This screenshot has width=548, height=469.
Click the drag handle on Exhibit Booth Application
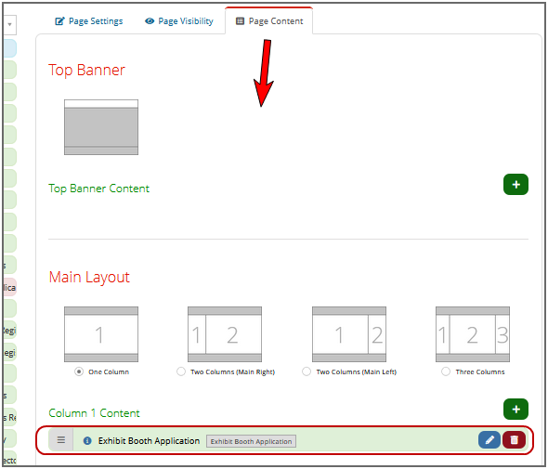tap(60, 439)
